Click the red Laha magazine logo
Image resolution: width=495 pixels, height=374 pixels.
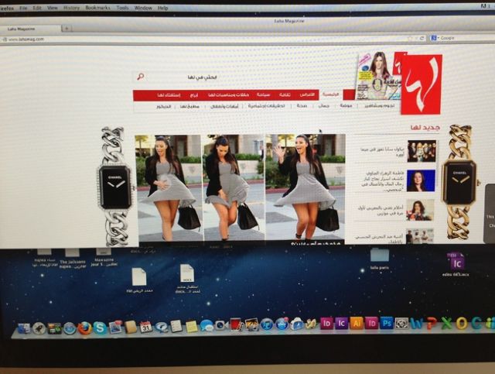422,84
